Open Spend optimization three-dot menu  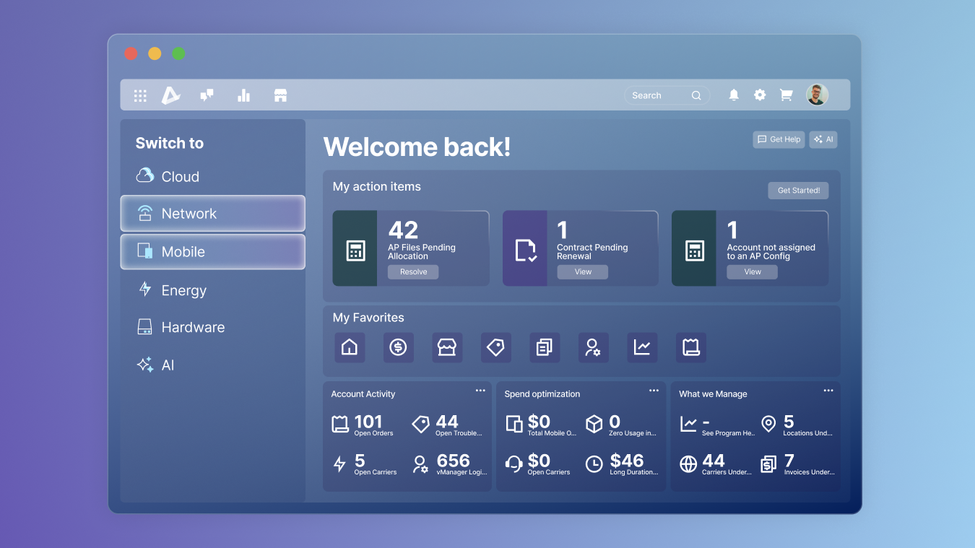click(654, 391)
